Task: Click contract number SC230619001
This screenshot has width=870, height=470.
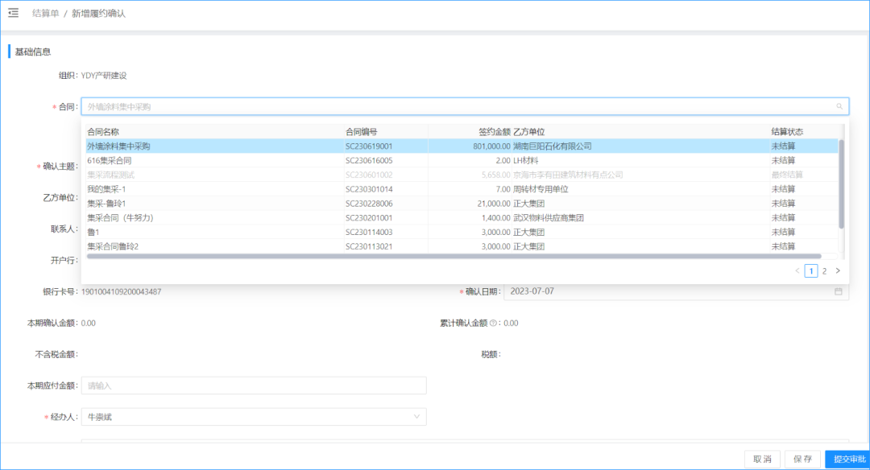Action: coord(369,146)
